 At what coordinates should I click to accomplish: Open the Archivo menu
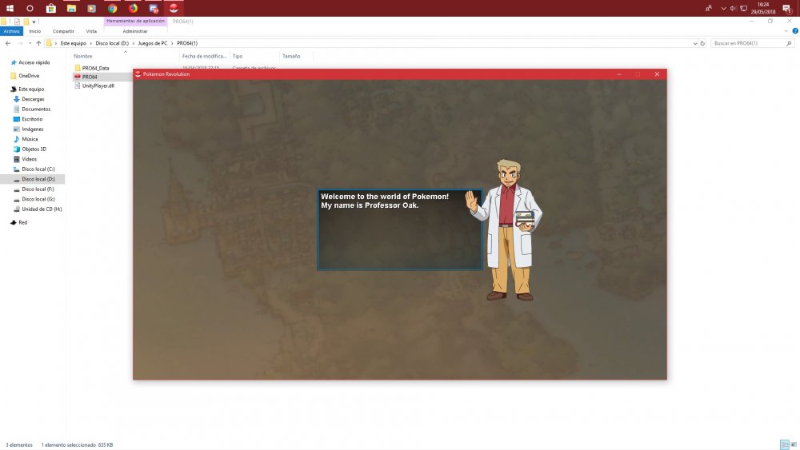(11, 31)
